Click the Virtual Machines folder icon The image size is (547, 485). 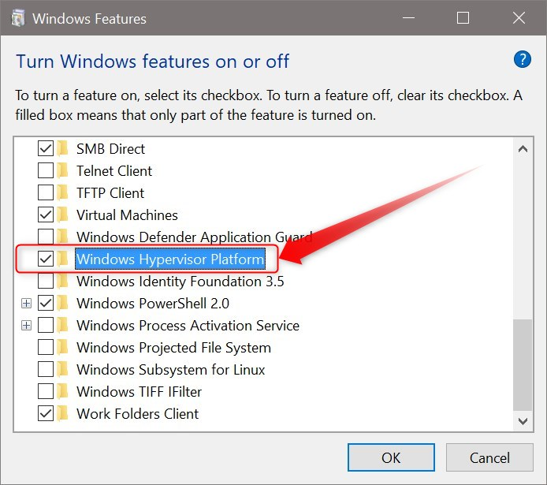[x=62, y=215]
